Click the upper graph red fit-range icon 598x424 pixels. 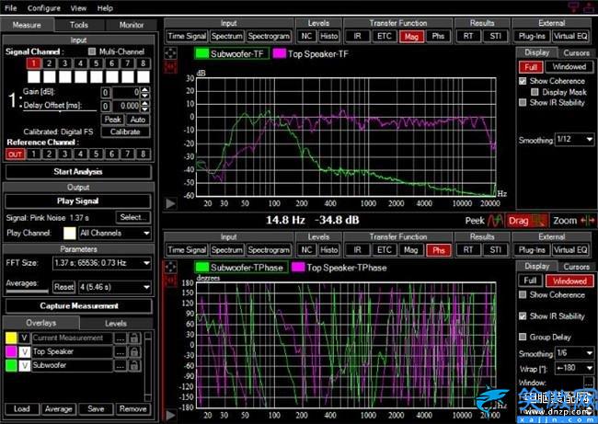point(170,67)
